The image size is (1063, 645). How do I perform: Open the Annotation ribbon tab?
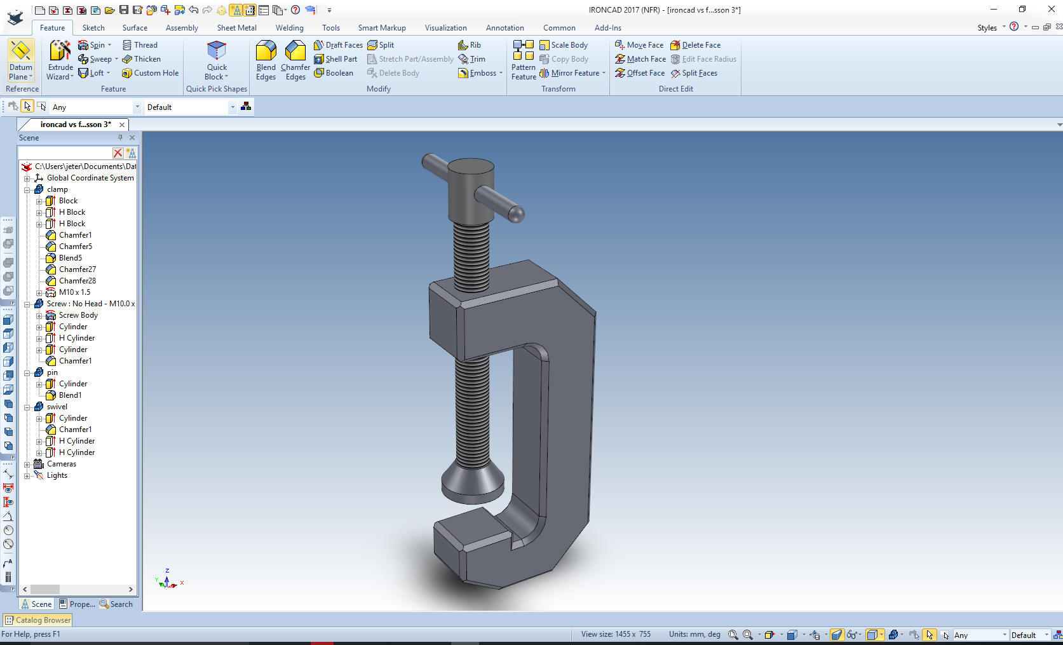click(x=505, y=28)
